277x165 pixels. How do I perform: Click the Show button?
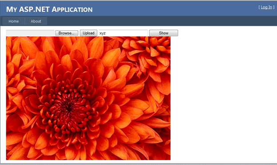[164, 33]
